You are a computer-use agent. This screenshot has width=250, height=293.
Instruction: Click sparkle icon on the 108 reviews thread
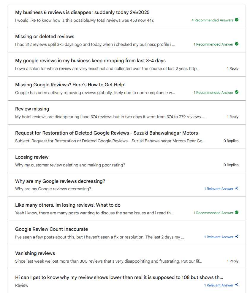pos(237,285)
